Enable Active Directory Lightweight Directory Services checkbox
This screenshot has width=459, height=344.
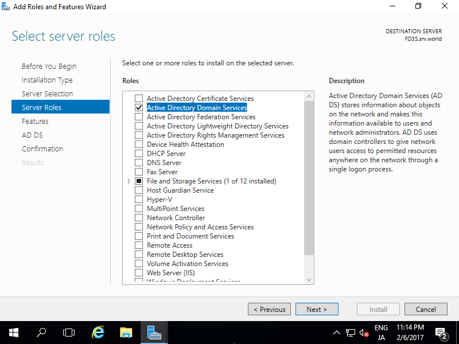pos(139,126)
